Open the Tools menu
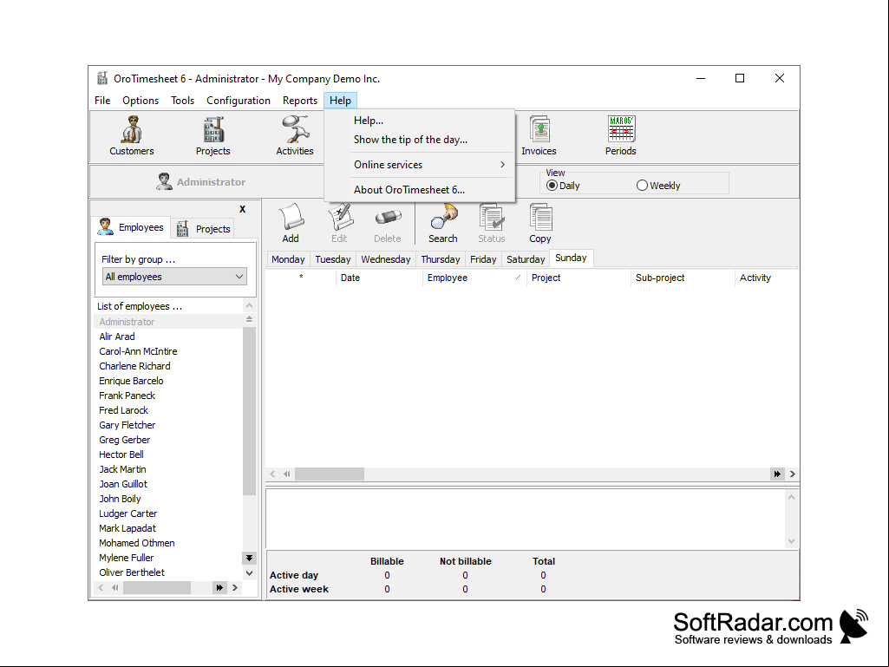Viewport: 889px width, 667px height. [182, 101]
